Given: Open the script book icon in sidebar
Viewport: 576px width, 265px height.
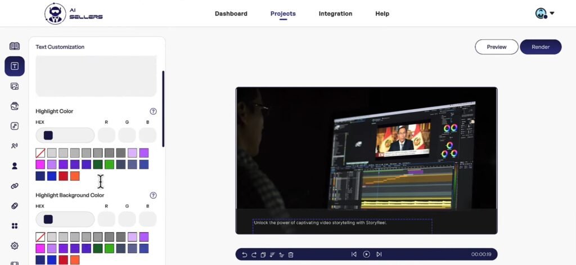Looking at the screenshot, I should [x=15, y=46].
